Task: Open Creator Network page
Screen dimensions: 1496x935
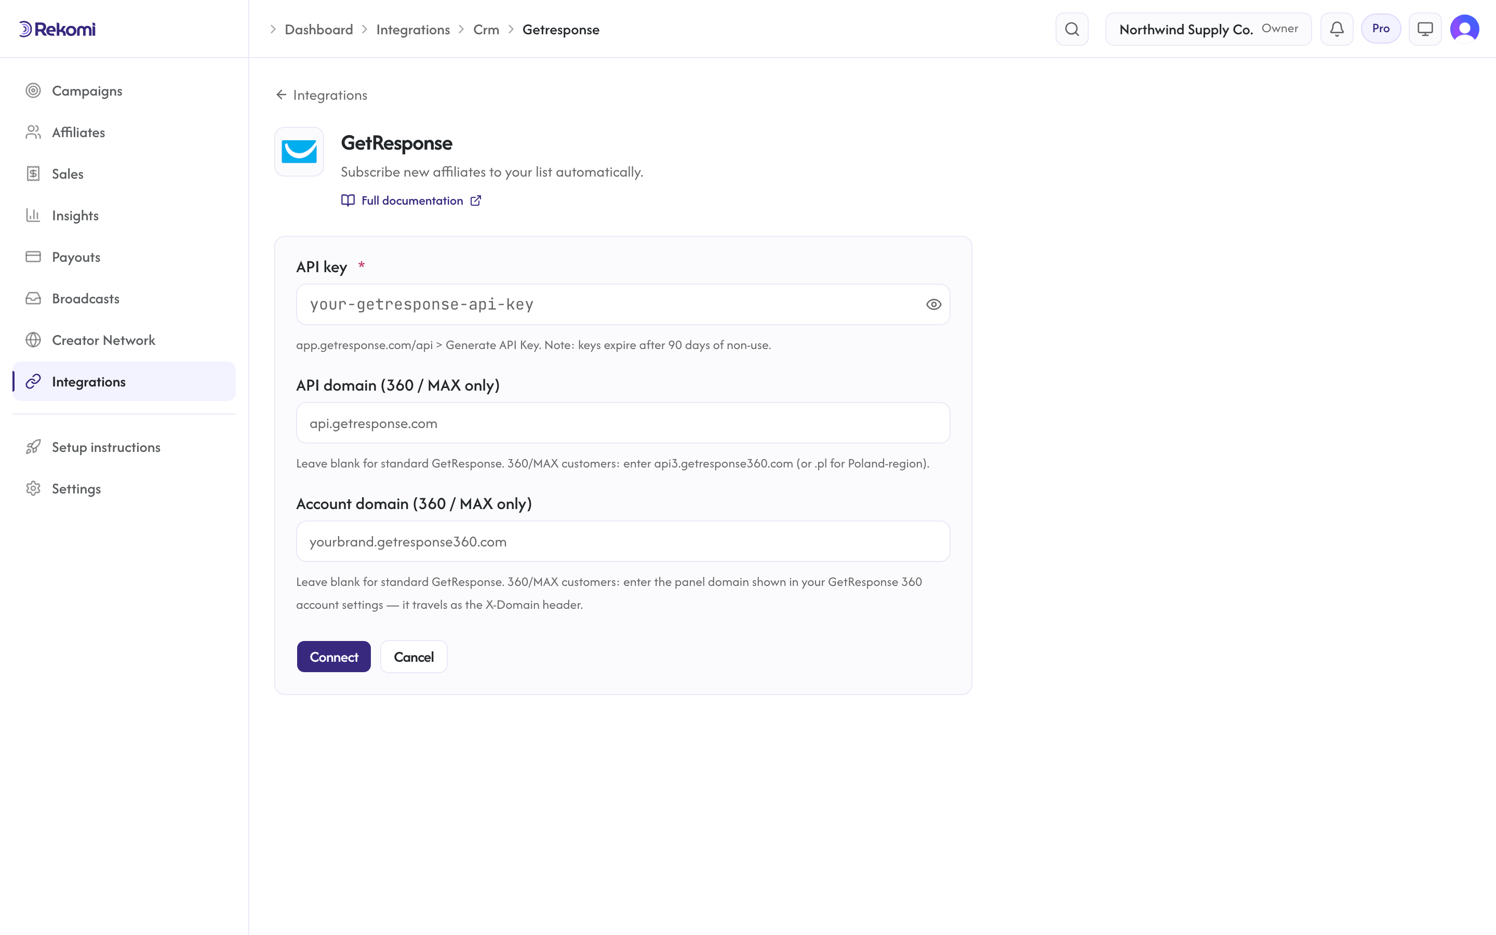Action: click(124, 340)
